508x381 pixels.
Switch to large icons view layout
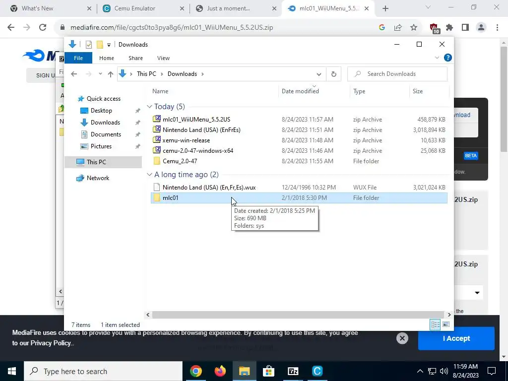446,324
